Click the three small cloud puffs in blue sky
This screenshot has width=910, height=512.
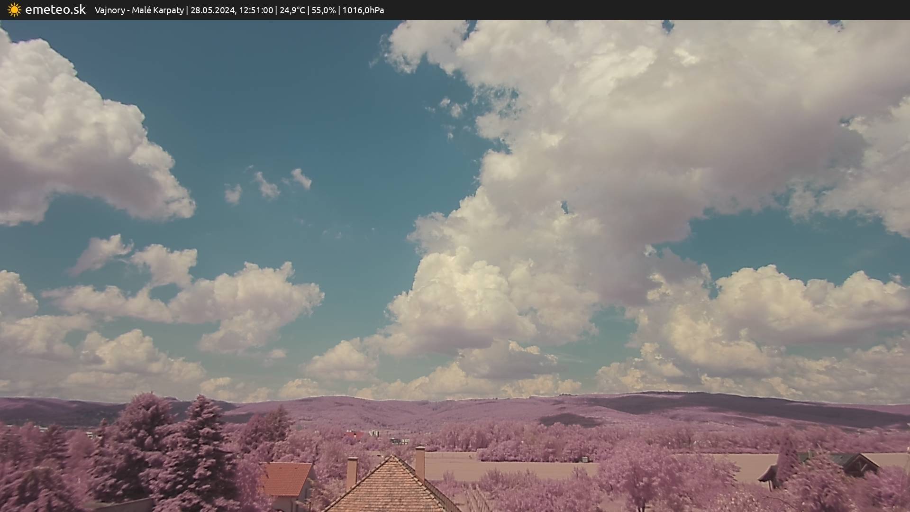[268, 185]
